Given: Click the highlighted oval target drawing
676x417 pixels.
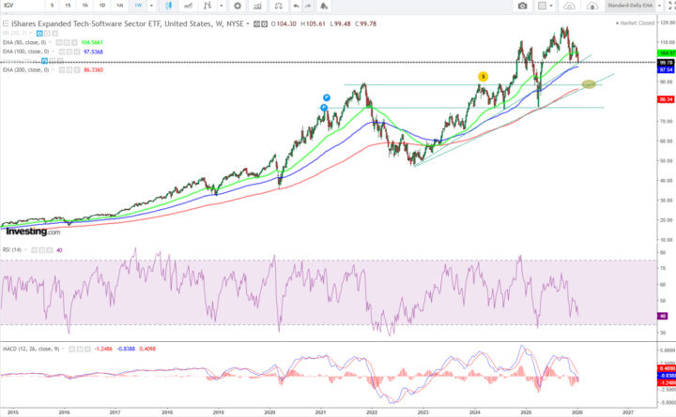Looking at the screenshot, I should click(x=589, y=84).
